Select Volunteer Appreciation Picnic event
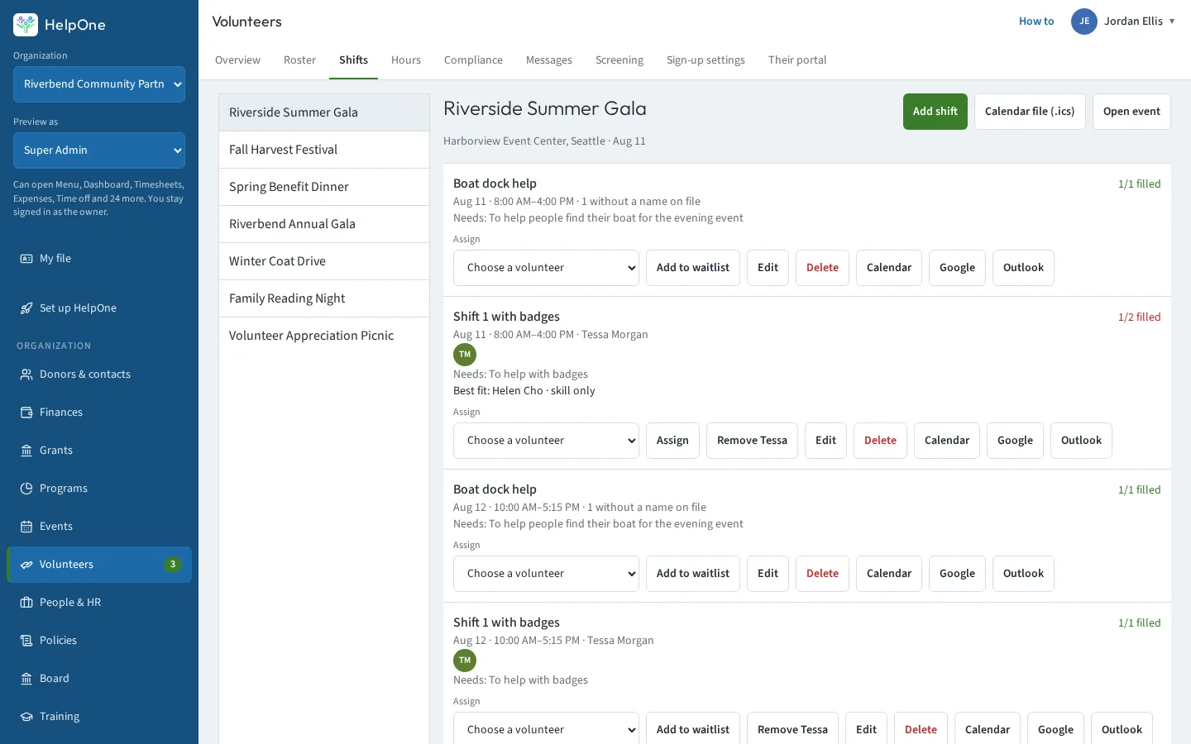 [x=324, y=336]
